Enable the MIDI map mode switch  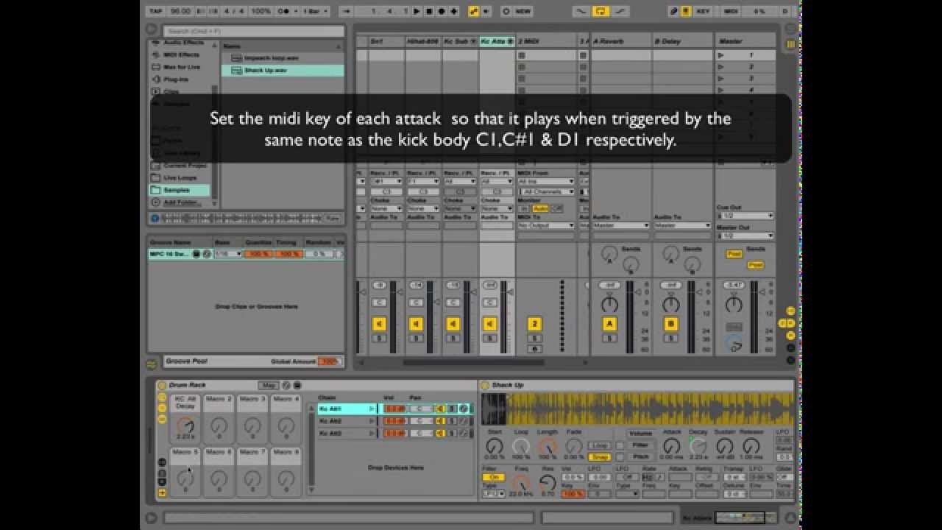(x=730, y=11)
